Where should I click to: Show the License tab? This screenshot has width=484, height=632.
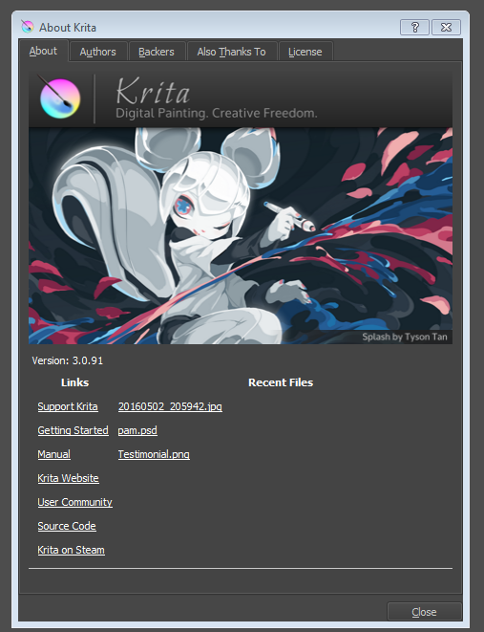[305, 52]
